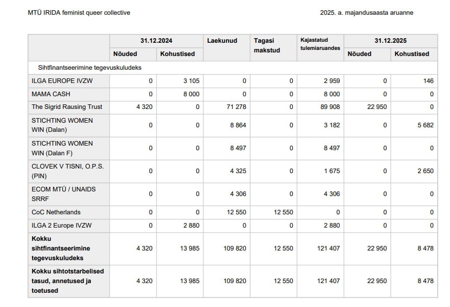Select "22 950" in The Sigrid Rausing Trust row
Viewport: 450px width, 307px height.
(x=377, y=107)
